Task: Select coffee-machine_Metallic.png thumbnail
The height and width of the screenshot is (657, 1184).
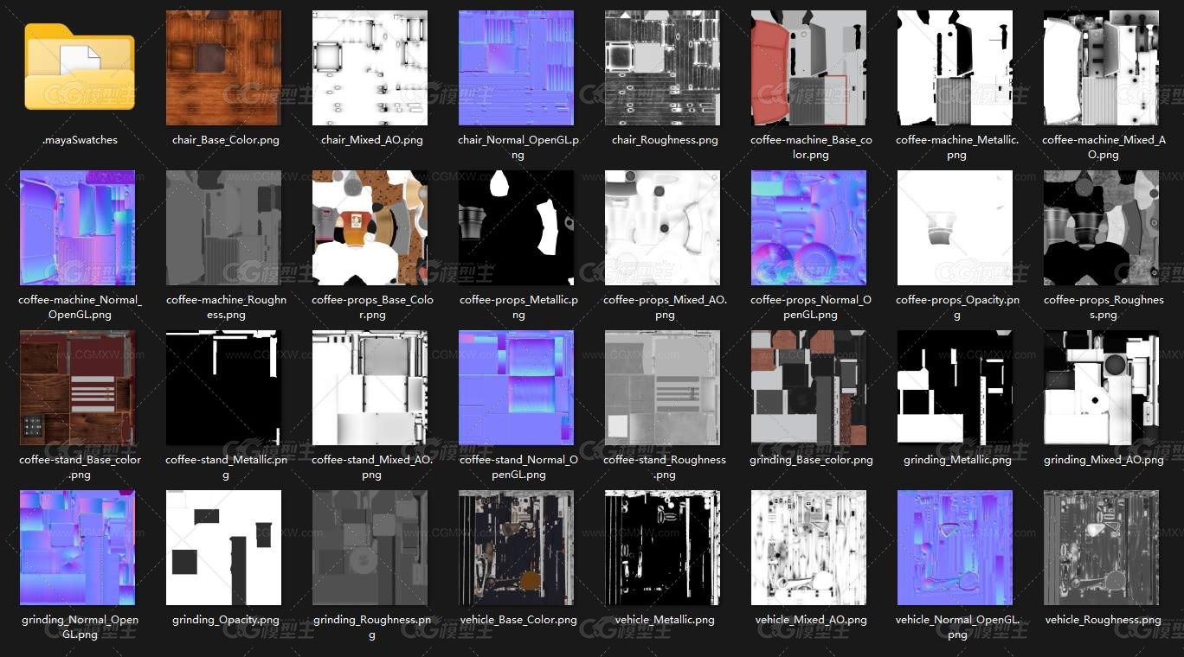Action: click(x=956, y=68)
